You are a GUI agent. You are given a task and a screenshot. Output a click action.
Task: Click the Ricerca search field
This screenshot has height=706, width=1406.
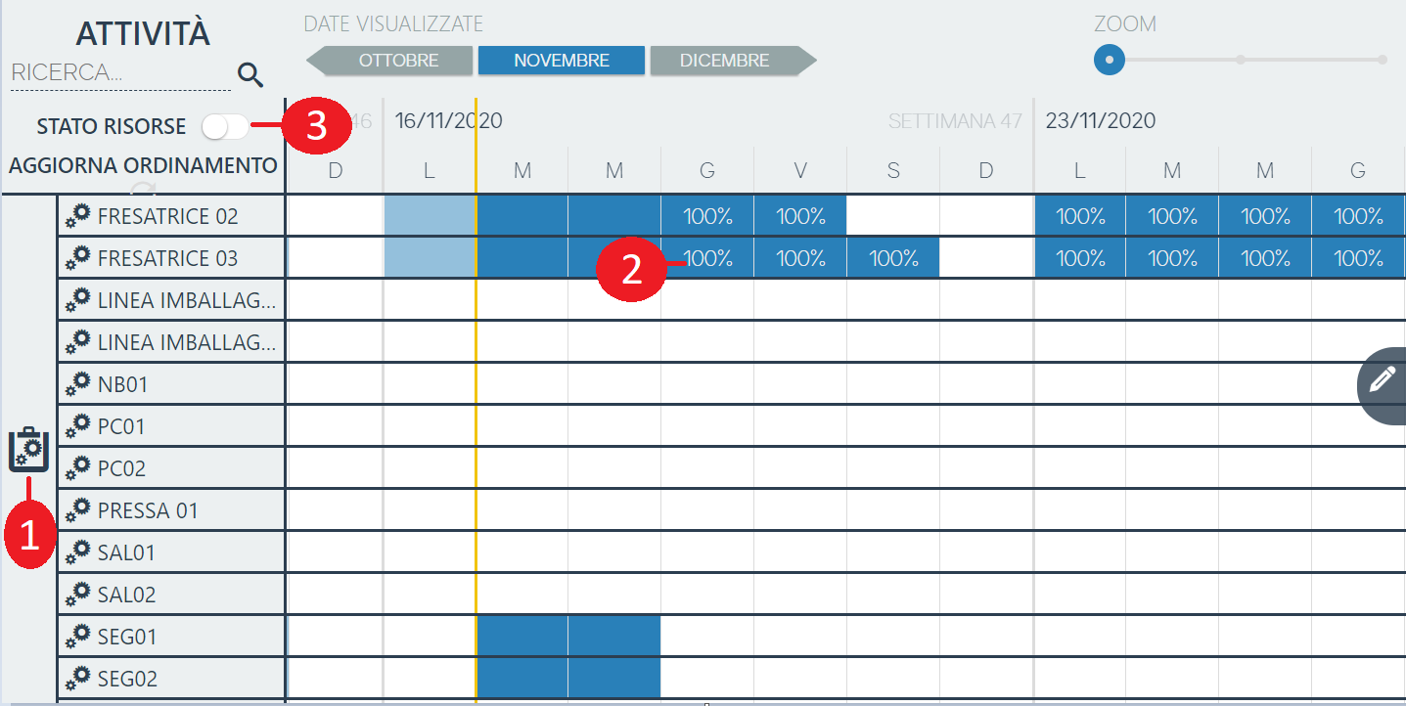(108, 73)
